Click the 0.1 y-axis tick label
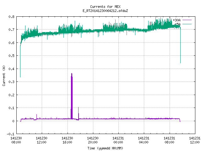This screenshot has height=151, width=201. [x=12, y=108]
